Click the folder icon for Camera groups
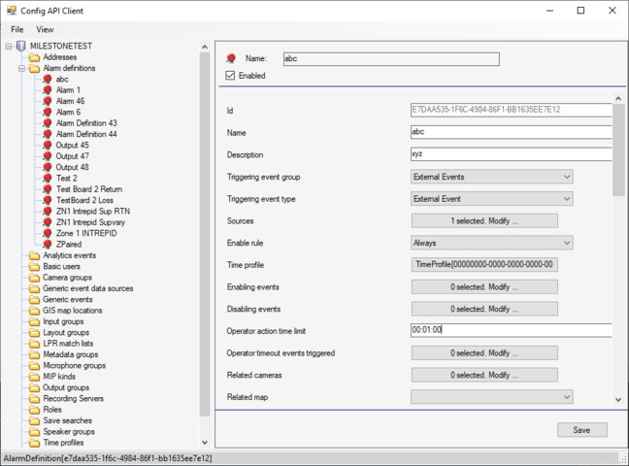Viewport: 629px width, 466px height. [34, 278]
